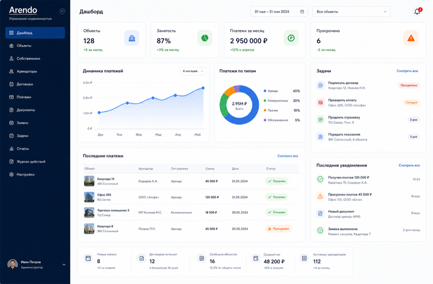Open the 6 месяцев period dropdown
The width and height of the screenshot is (433, 284).
tap(193, 71)
